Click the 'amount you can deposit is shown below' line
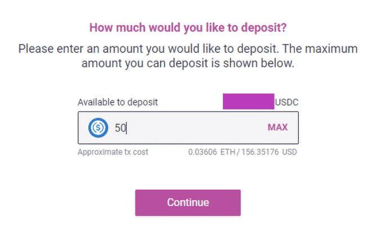 click(188, 63)
